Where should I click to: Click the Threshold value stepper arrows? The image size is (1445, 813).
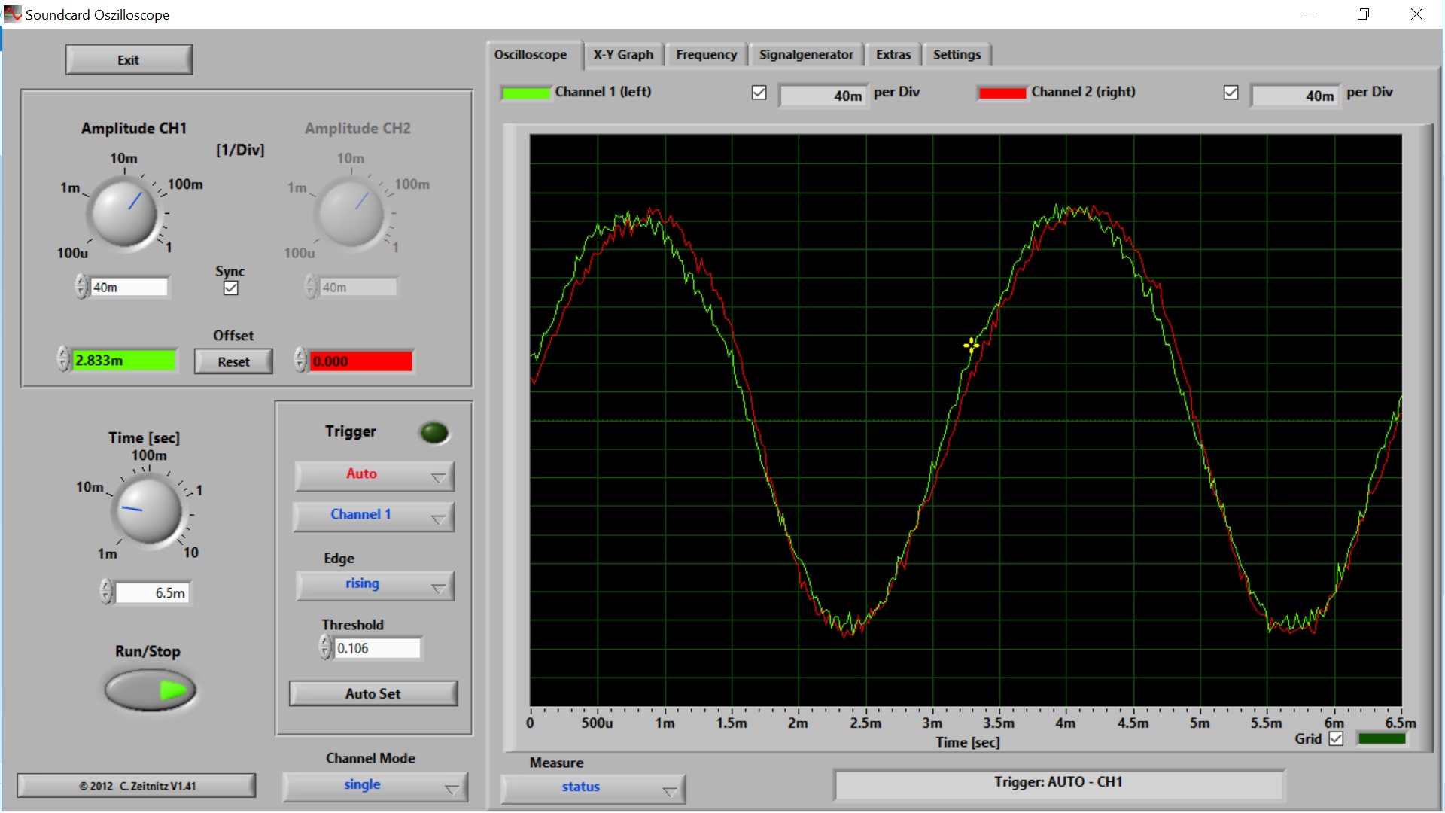(325, 647)
